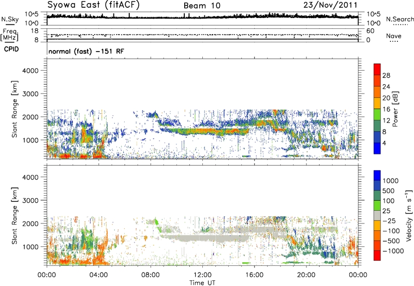Click the 'Time UT' axis label
This screenshot has width=414, height=286.
click(x=202, y=283)
